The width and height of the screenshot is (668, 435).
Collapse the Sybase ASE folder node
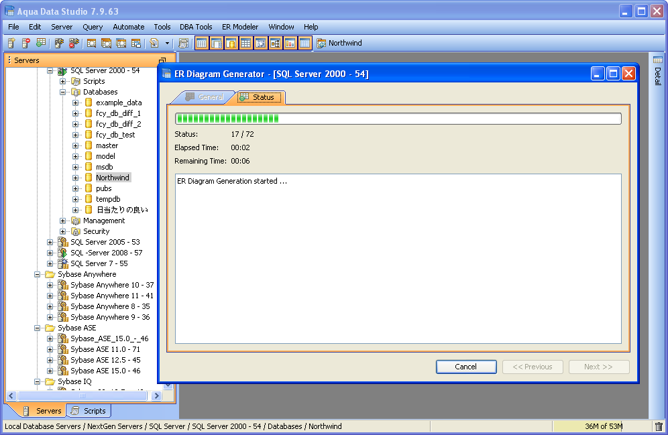pyautogui.click(x=37, y=328)
